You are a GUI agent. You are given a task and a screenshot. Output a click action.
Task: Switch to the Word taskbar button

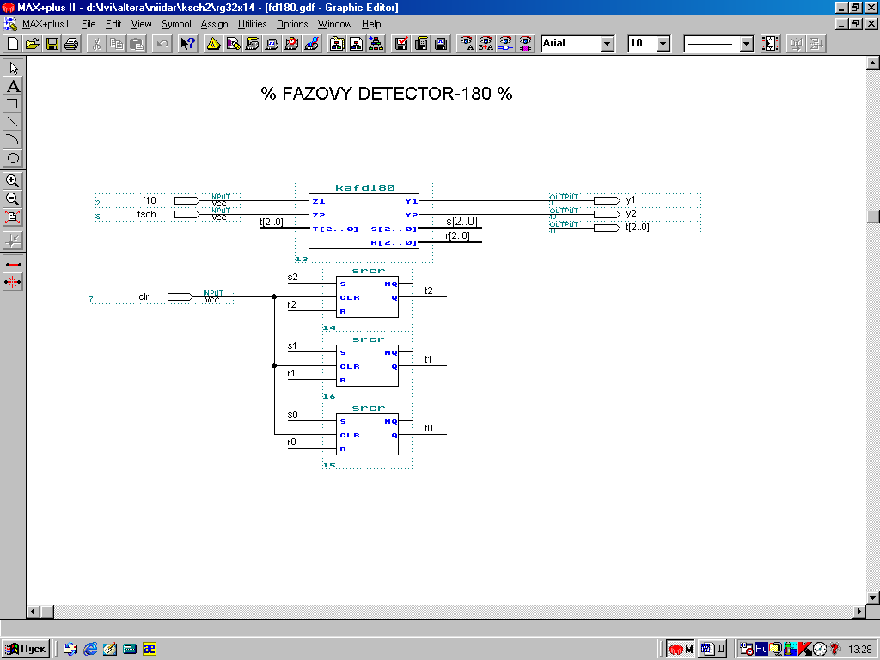click(x=712, y=650)
